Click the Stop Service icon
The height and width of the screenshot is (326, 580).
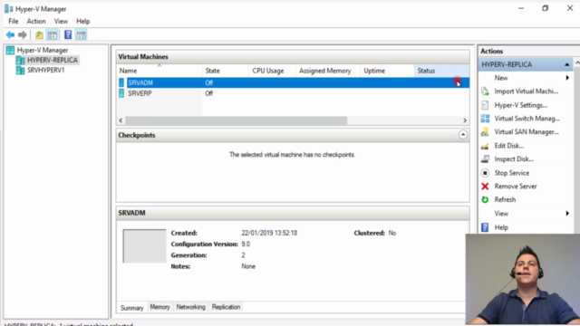point(485,173)
